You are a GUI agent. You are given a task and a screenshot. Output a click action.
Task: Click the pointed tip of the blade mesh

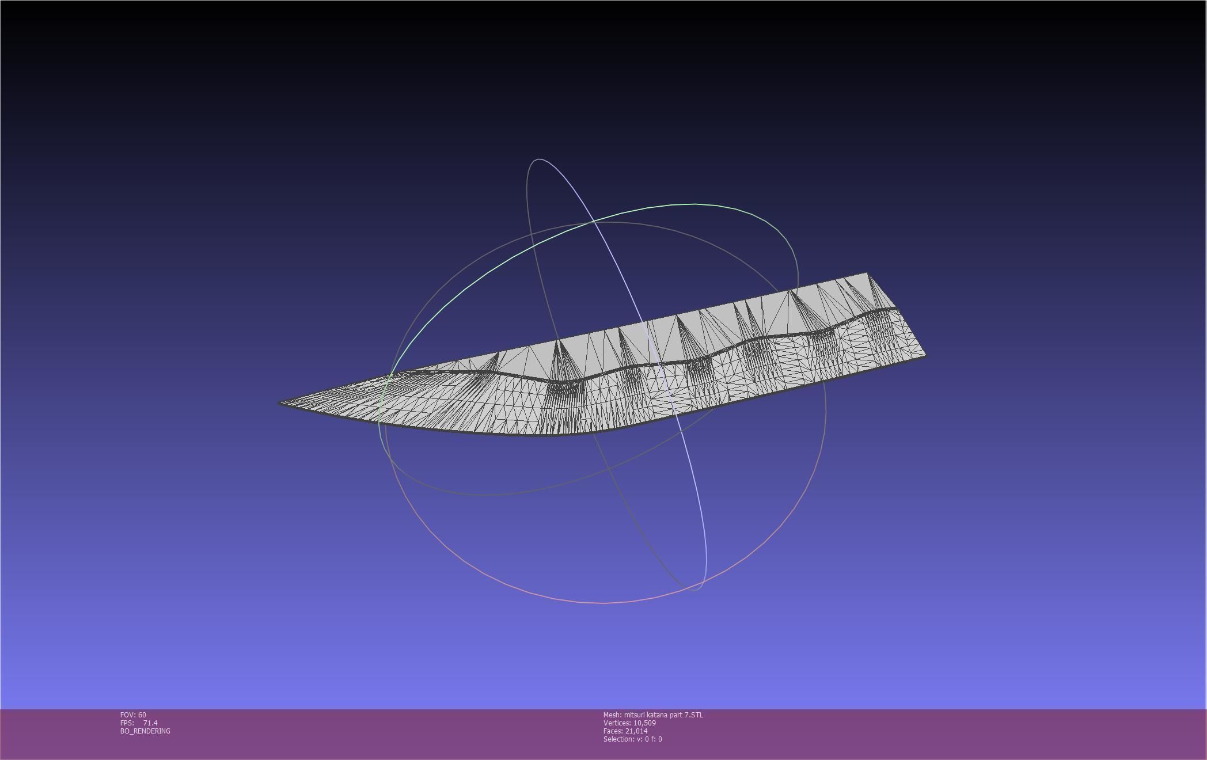[281, 403]
